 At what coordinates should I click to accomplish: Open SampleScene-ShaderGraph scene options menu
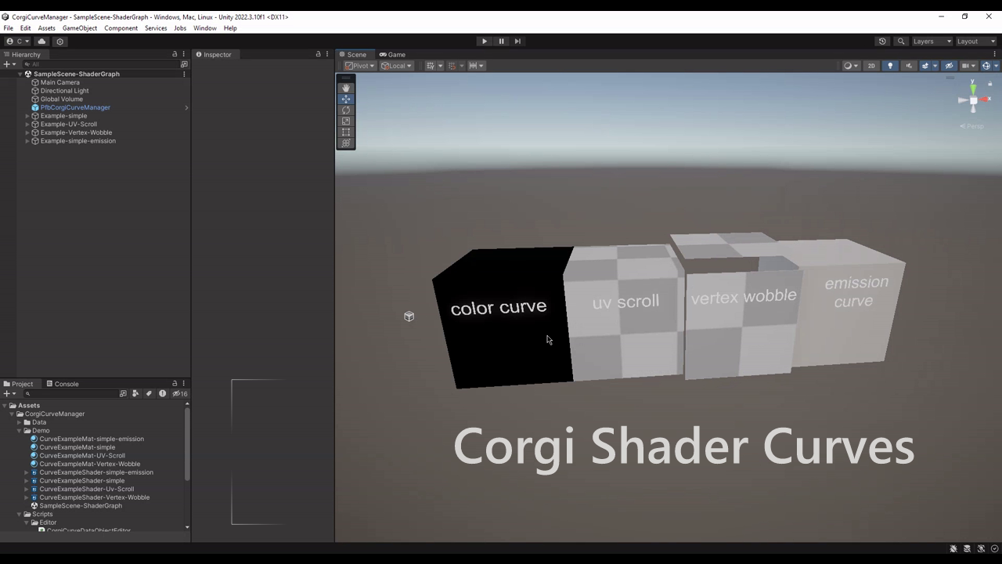pyautogui.click(x=185, y=74)
